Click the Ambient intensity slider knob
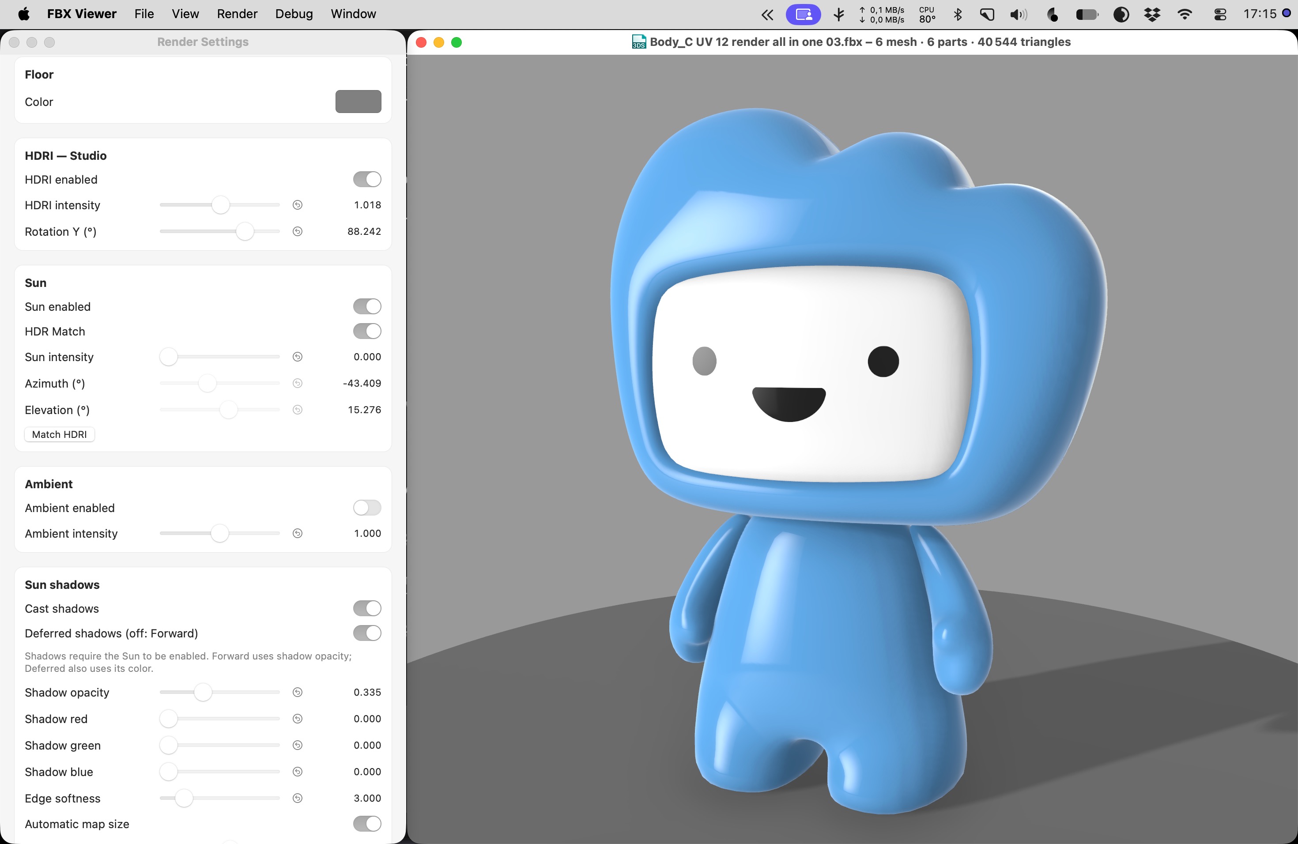Screen dimensions: 1298x844 (x=219, y=534)
